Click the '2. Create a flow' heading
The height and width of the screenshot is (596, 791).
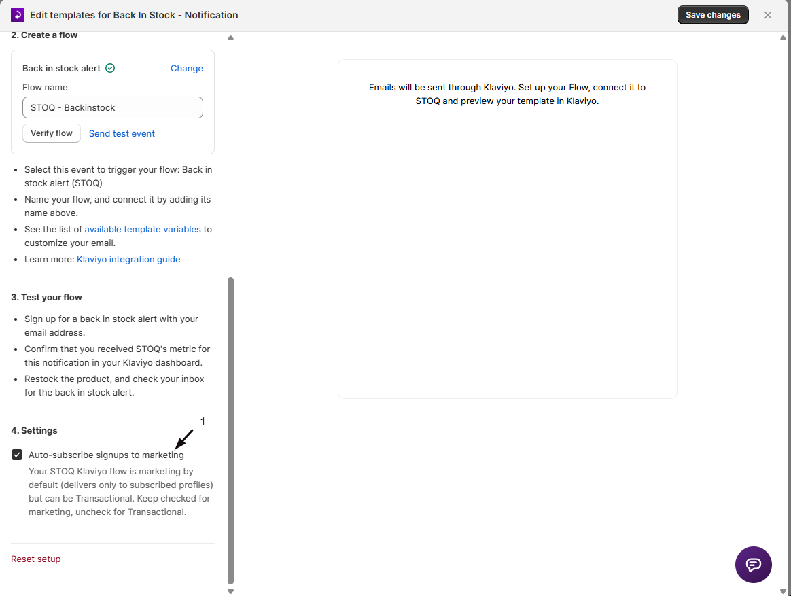tap(44, 35)
